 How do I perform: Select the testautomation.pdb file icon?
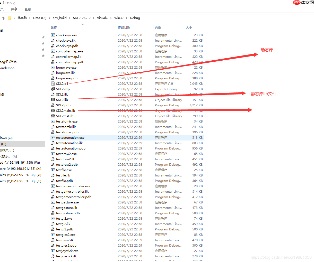[x=53, y=148]
